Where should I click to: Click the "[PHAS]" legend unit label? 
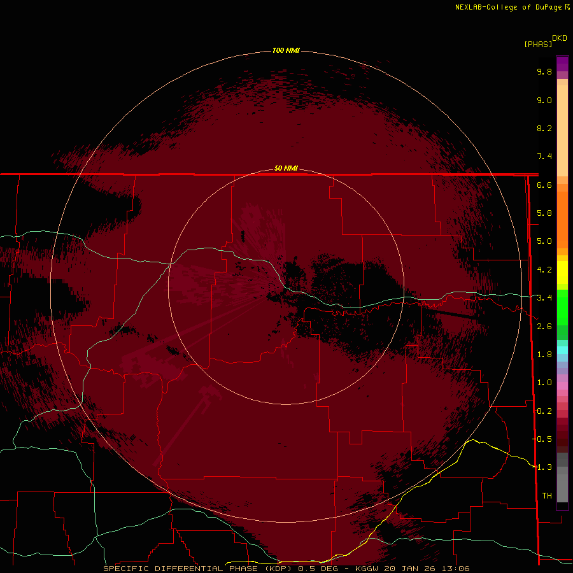[538, 44]
